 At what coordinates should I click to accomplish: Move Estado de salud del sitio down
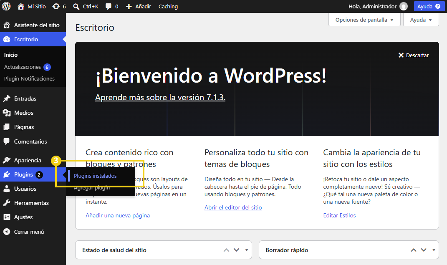pyautogui.click(x=236, y=250)
